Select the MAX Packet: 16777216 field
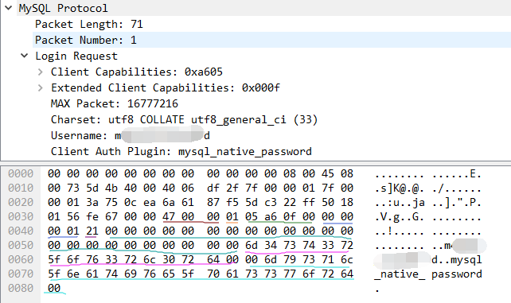 [115, 103]
